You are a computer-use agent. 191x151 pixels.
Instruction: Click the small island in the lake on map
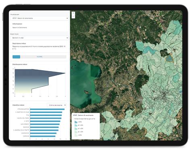point(87,92)
